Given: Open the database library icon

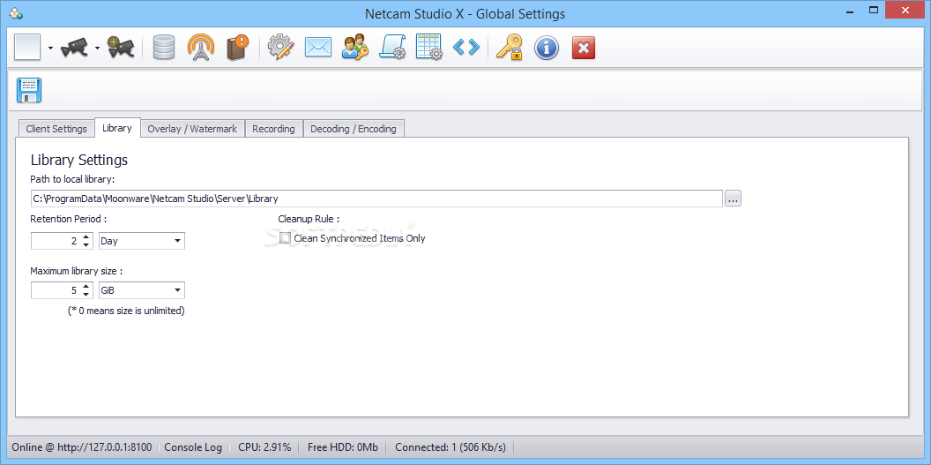Looking at the screenshot, I should tap(163, 48).
